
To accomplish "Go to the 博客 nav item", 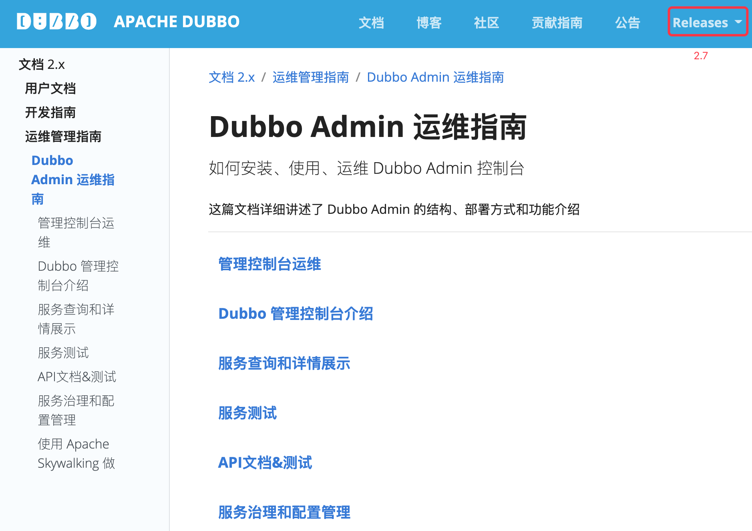I will pos(429,23).
